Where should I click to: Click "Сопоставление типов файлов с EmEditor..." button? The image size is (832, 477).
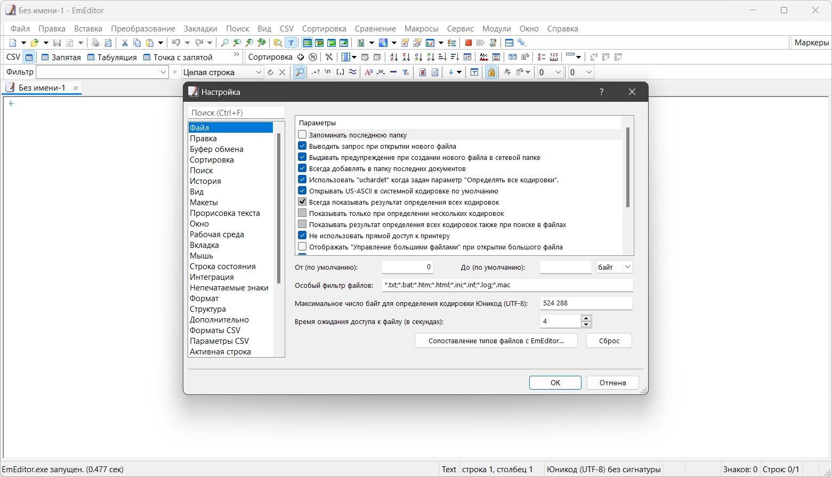(496, 341)
